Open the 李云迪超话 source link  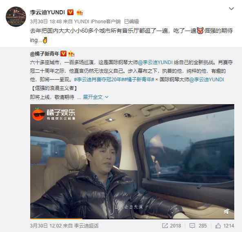coord(86,225)
